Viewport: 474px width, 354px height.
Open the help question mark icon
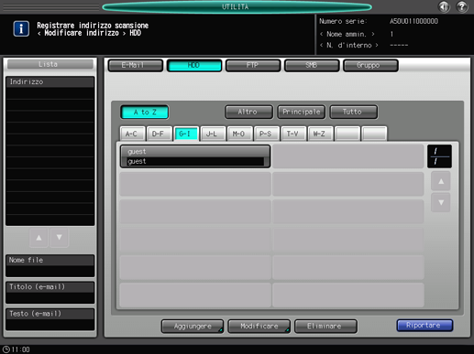pos(461,6)
